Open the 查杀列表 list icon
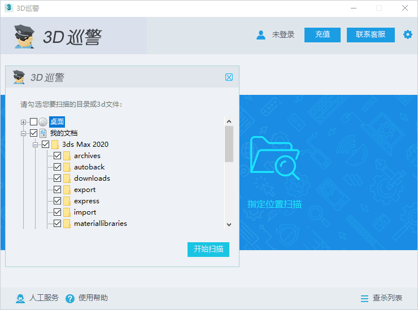Screen dimensions: 418x310 click(x=364, y=298)
